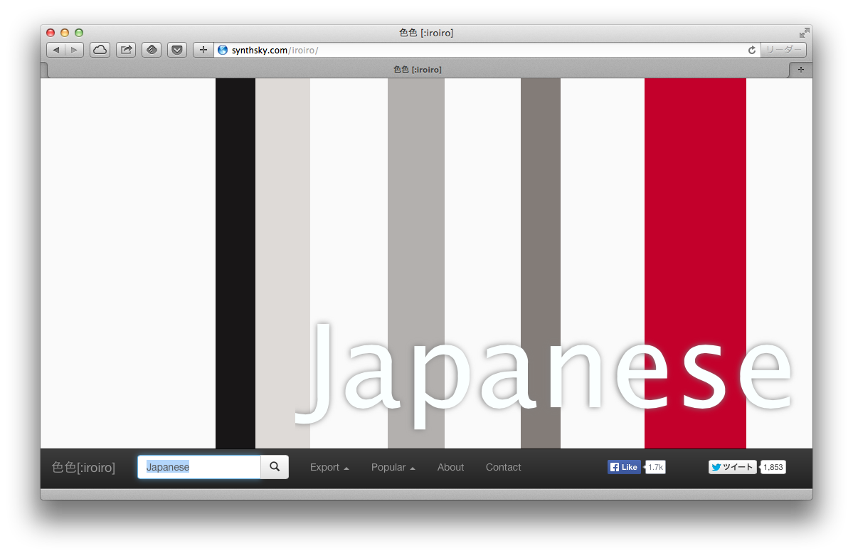The height and width of the screenshot is (556, 853).
Task: Open the Contact link
Action: coord(503,467)
